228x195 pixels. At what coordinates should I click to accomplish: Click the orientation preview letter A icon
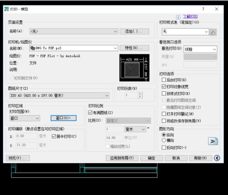coord(213,141)
